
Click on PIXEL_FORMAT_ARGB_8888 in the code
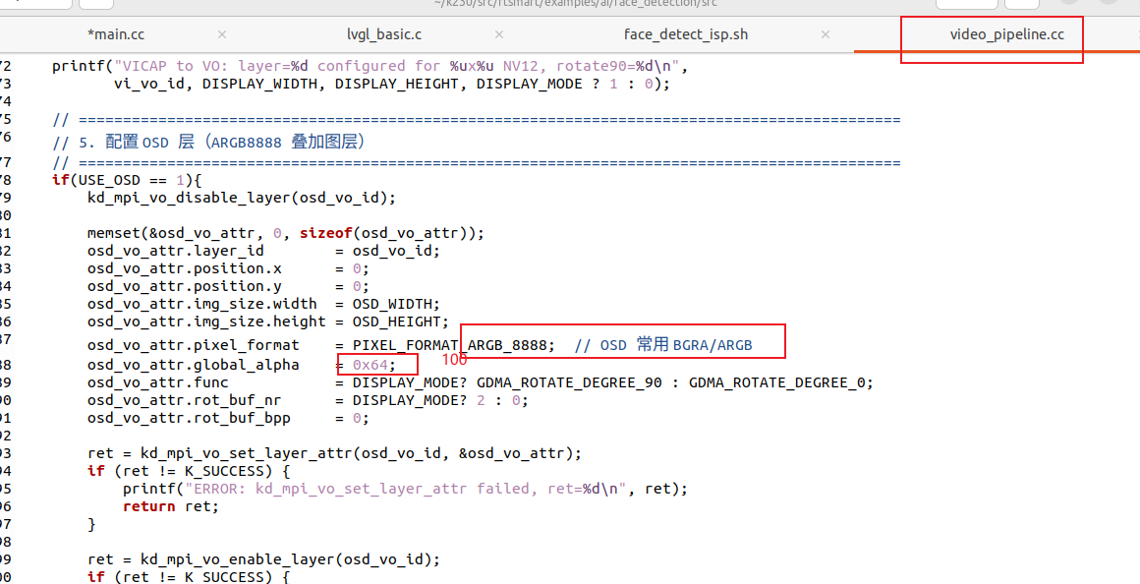453,345
